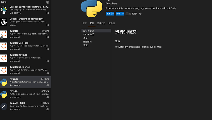The width and height of the screenshot is (212, 120).
Task: Open the manage gear on the Pylance row
Action: pos(48,85)
